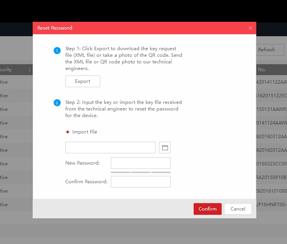Click the step 1 number badge

(57, 51)
